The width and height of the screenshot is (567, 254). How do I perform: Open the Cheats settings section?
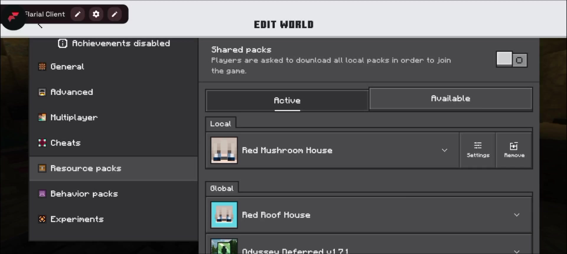114,143
